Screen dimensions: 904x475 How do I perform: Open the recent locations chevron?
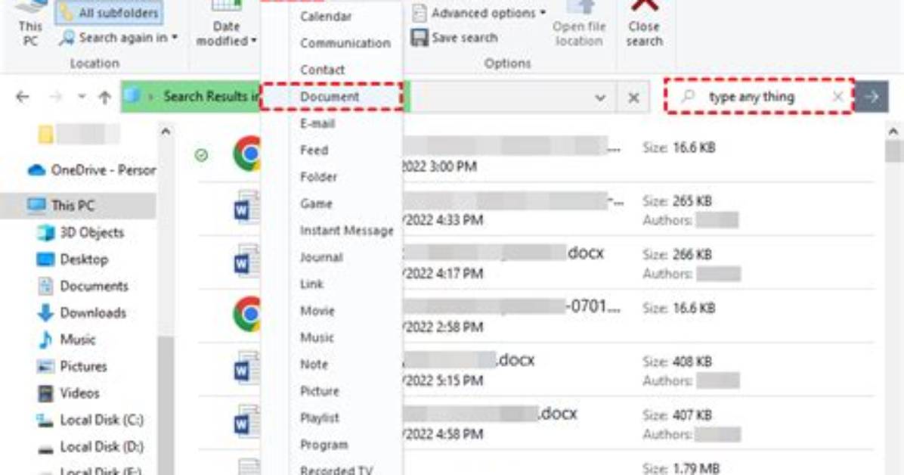point(82,96)
